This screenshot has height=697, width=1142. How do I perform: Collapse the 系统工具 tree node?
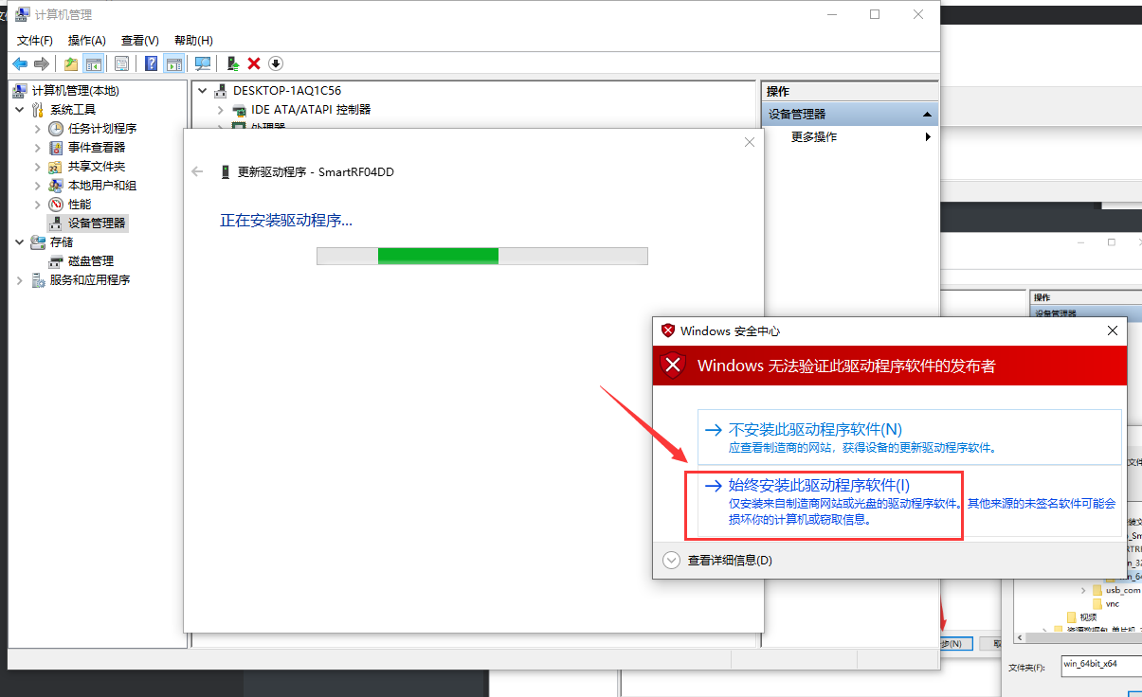click(x=20, y=110)
